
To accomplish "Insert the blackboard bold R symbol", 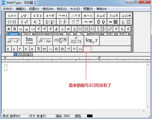I will [39, 49].
